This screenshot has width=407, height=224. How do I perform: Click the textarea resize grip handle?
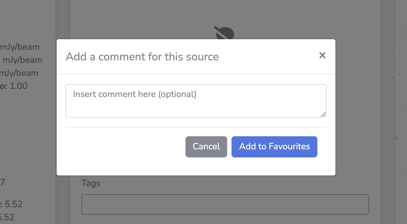click(x=323, y=114)
